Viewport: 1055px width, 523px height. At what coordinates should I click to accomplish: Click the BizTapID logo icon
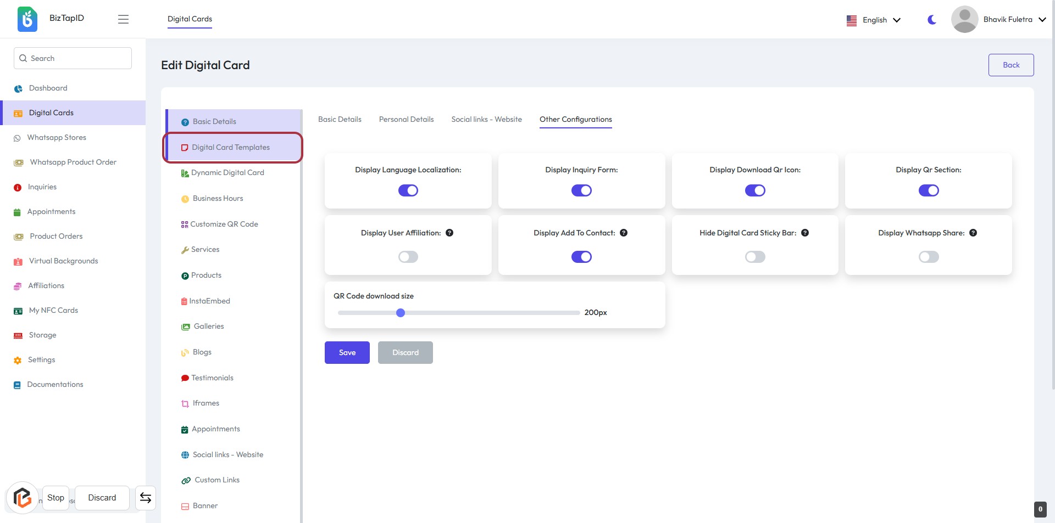27,19
